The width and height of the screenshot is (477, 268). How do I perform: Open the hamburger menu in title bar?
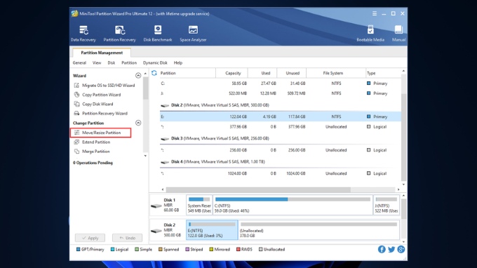click(375, 14)
